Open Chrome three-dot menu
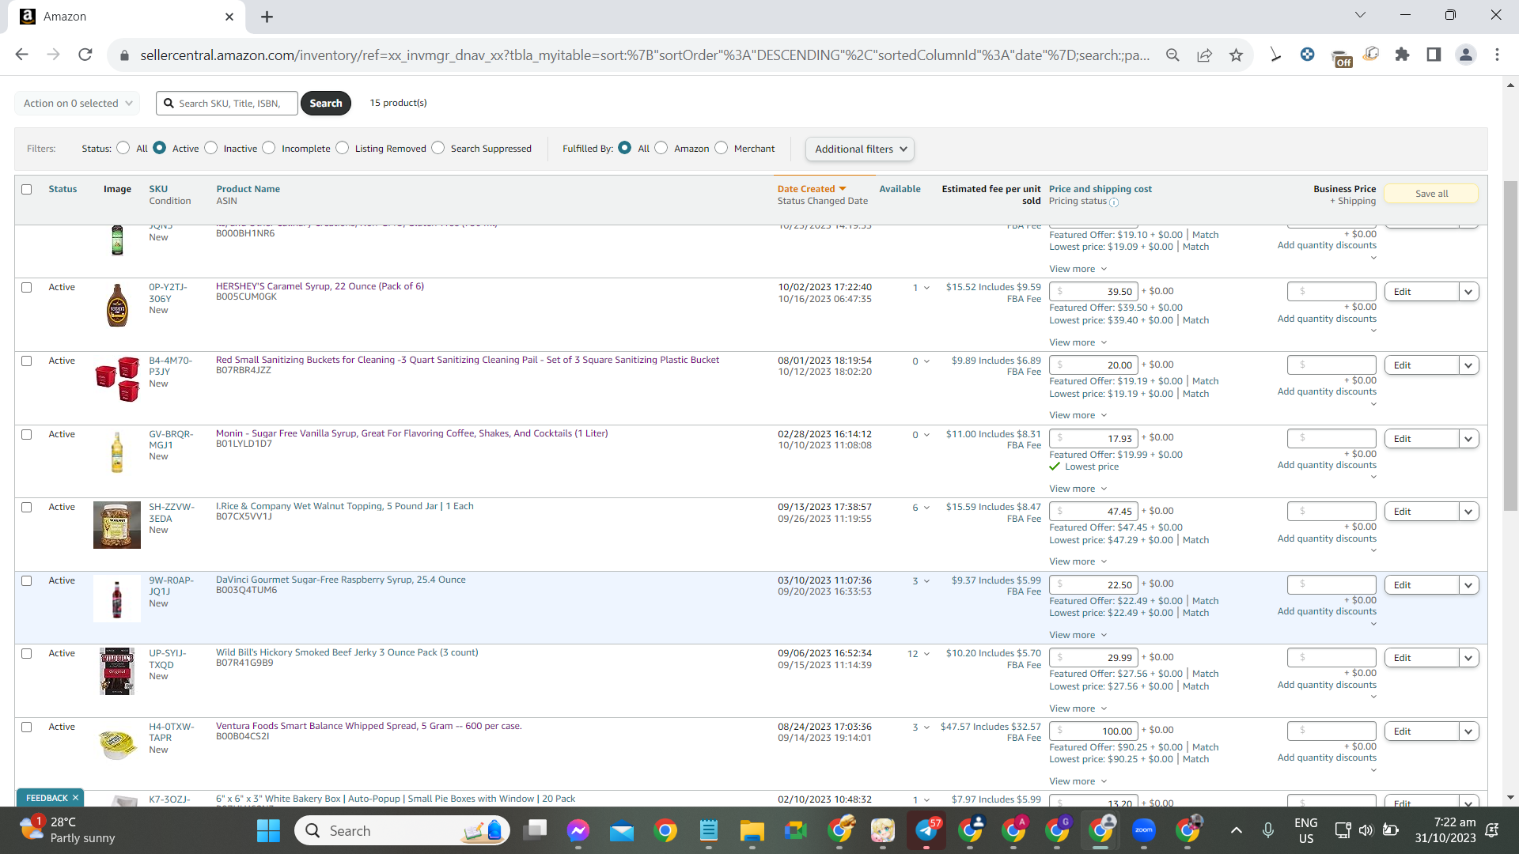 point(1497,55)
